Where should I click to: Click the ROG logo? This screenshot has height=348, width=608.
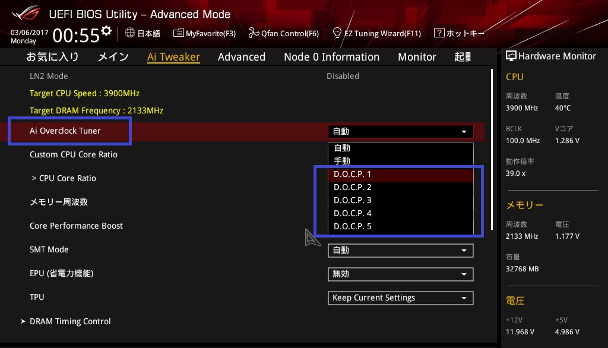point(26,13)
